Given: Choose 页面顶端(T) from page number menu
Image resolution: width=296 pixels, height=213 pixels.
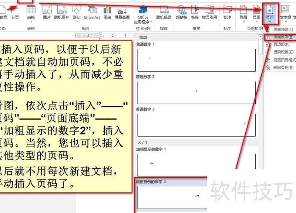Looking at the screenshot, I should point(280,30).
